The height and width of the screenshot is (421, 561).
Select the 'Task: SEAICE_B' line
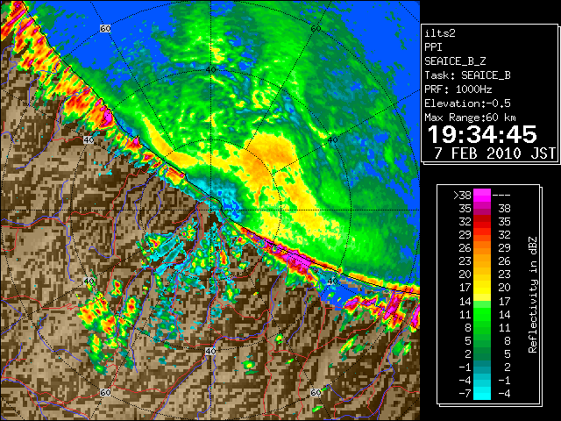pyautogui.click(x=467, y=75)
